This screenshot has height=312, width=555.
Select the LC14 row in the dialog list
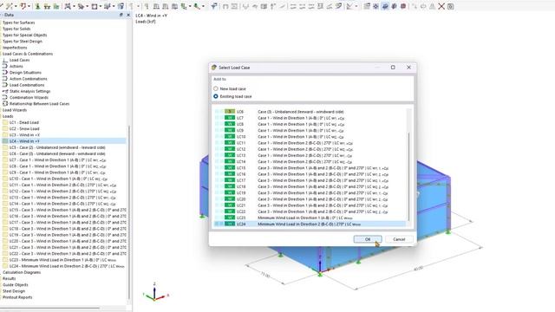pyautogui.click(x=310, y=162)
